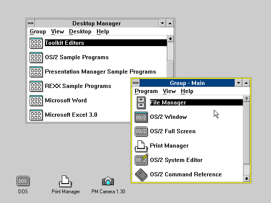Select the Microsoft Excel 3.0 text entry

pos(71,115)
